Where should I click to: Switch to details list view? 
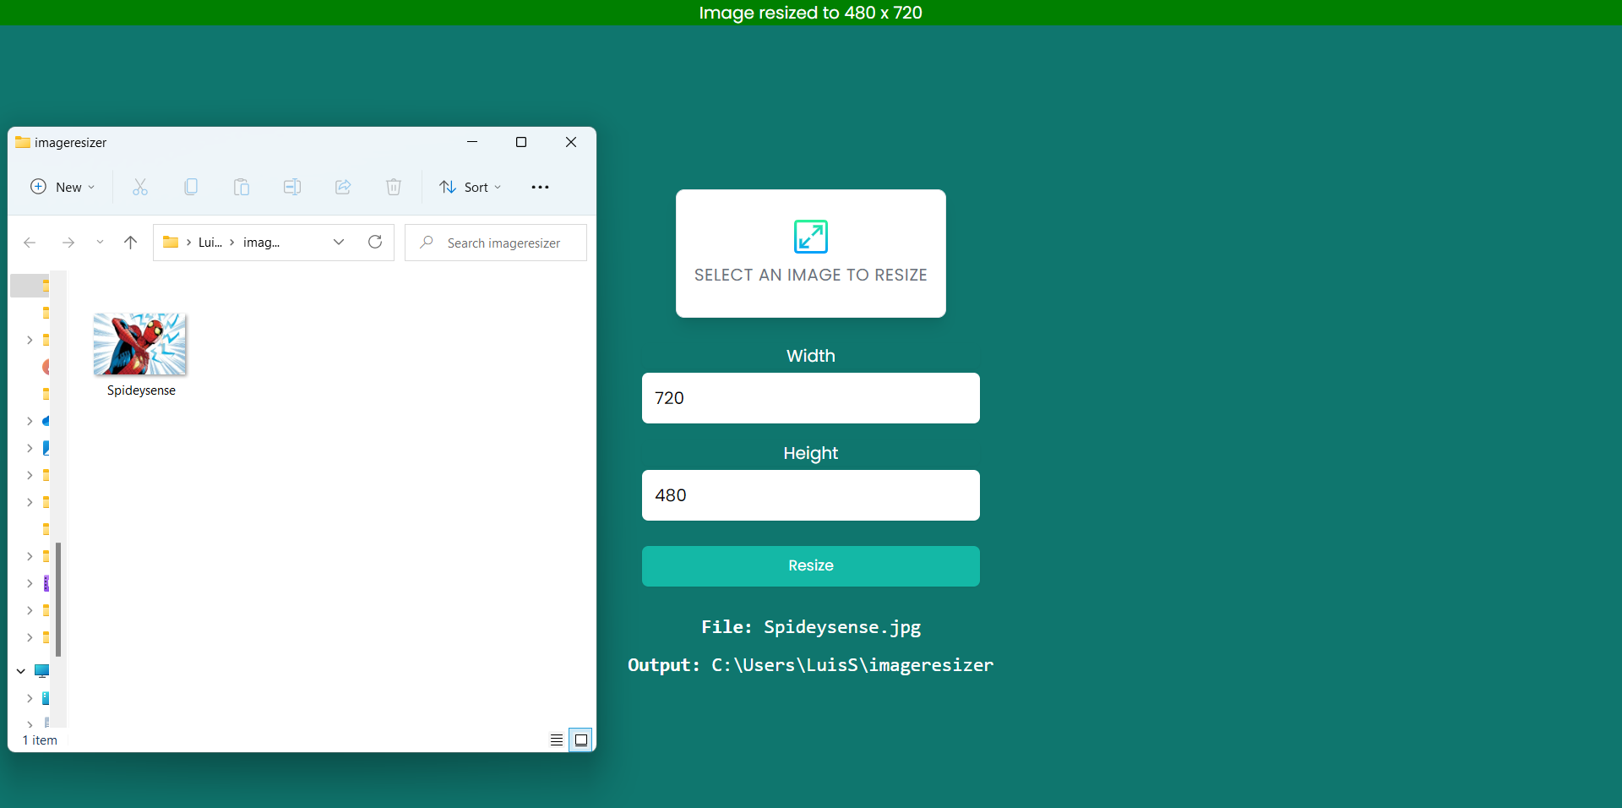[556, 740]
